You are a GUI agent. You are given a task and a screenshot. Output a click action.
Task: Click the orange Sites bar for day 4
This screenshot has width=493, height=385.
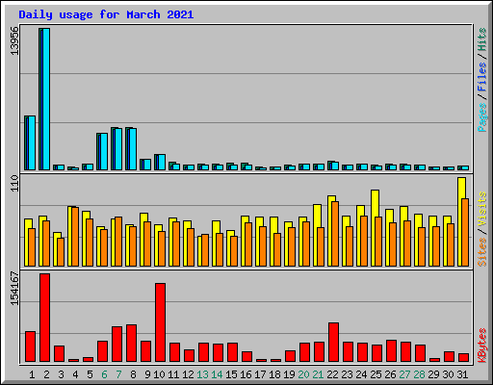[75, 237]
